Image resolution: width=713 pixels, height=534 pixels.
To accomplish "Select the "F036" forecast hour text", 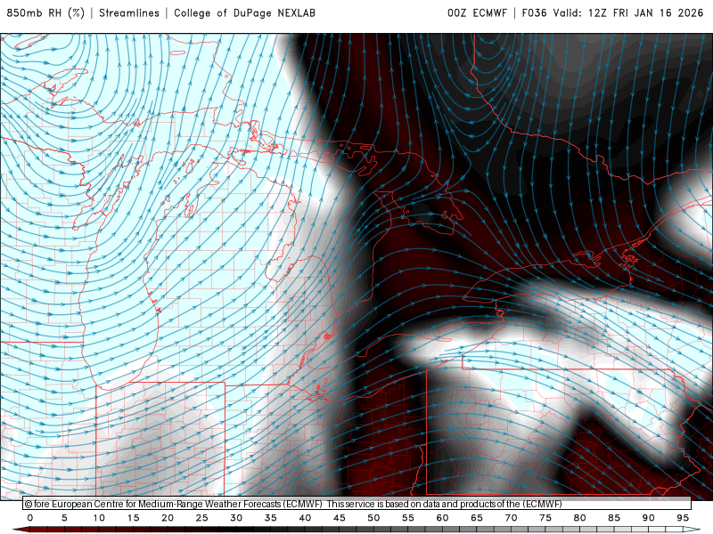I will [x=534, y=13].
